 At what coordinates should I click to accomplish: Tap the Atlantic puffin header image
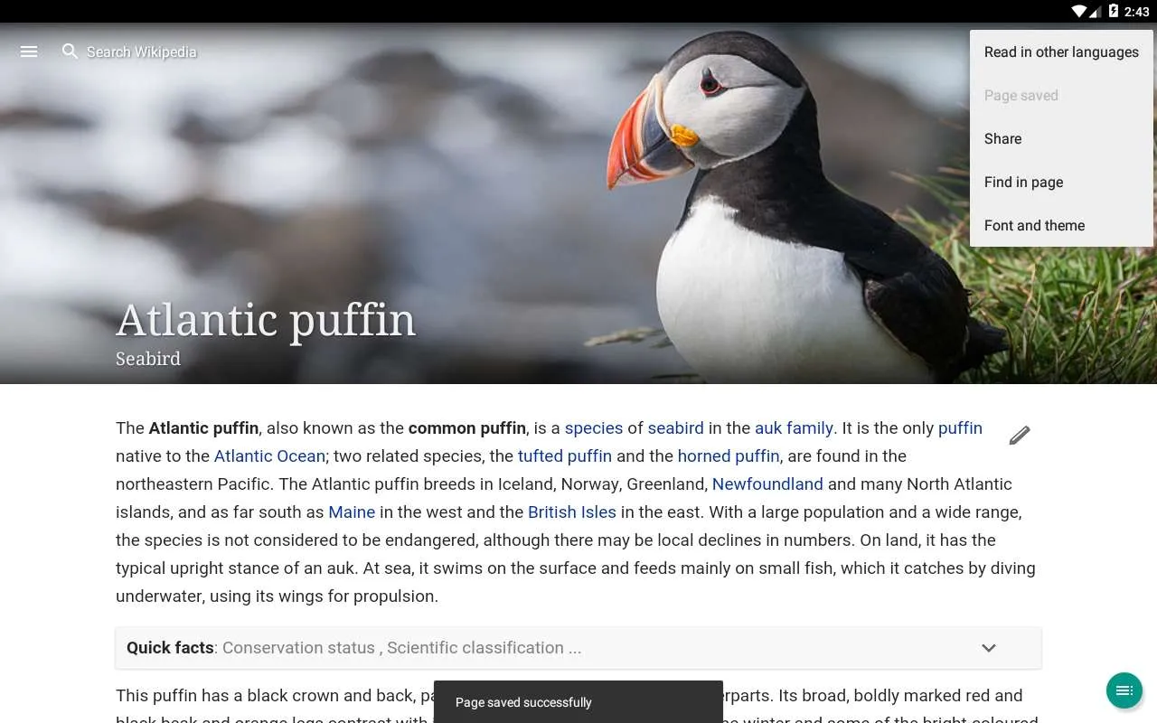(x=578, y=203)
